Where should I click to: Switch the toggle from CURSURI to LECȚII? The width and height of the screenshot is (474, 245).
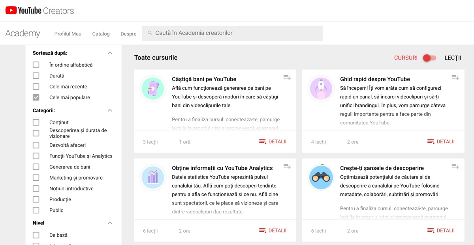tap(430, 58)
